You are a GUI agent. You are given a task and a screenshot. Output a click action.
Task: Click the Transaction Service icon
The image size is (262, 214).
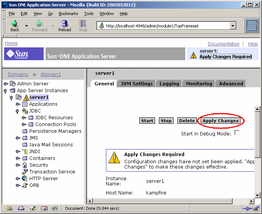click(x=25, y=172)
